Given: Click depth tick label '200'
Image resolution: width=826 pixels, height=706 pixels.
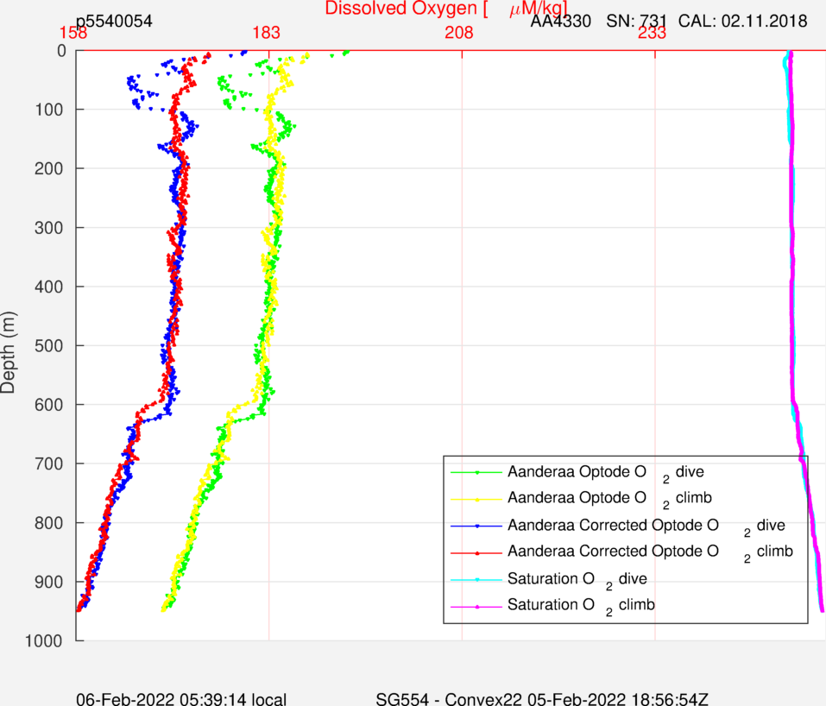Looking at the screenshot, I should point(49,168).
